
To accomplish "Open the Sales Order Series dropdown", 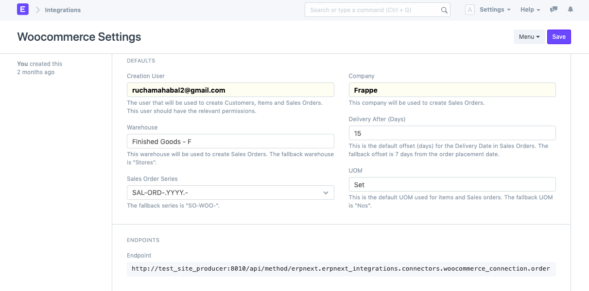I will click(x=326, y=193).
